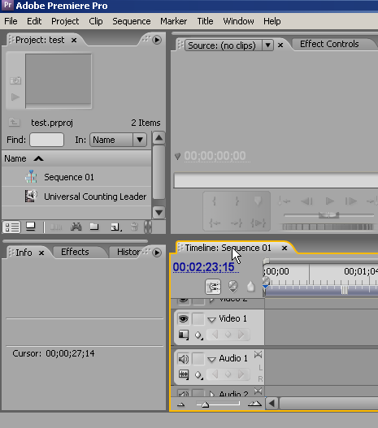Switch Project panel to List view
378x428 pixels.
click(11, 227)
